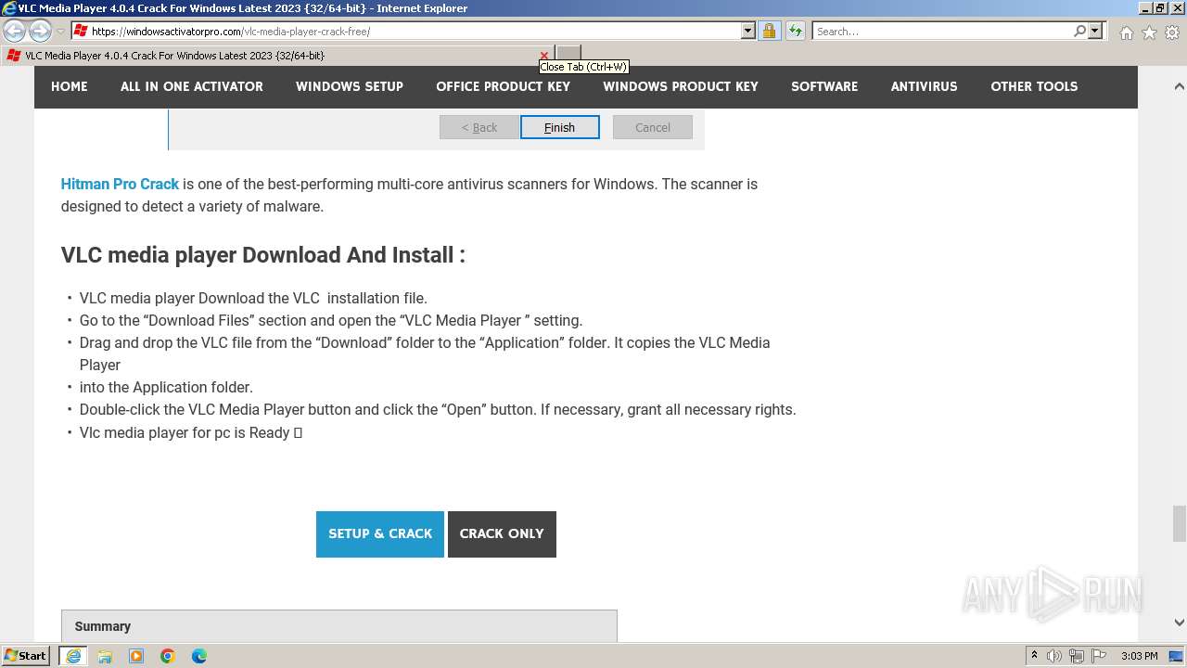Open OFFICE PRODUCT KEY menu item
This screenshot has width=1187, height=668.
pyautogui.click(x=504, y=86)
